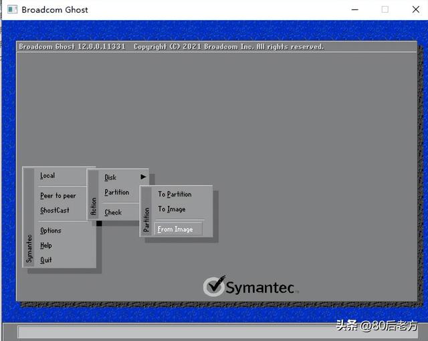428x341 pixels.
Task: Open the Local menu entry
Action: [x=47, y=176]
